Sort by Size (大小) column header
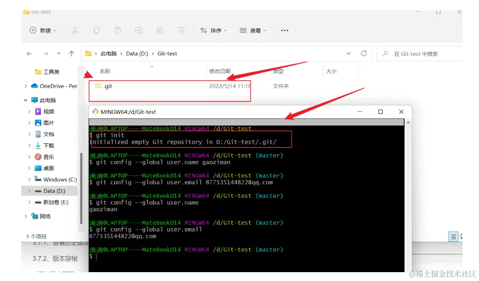Screen dimensions: 479x281 point(331,71)
